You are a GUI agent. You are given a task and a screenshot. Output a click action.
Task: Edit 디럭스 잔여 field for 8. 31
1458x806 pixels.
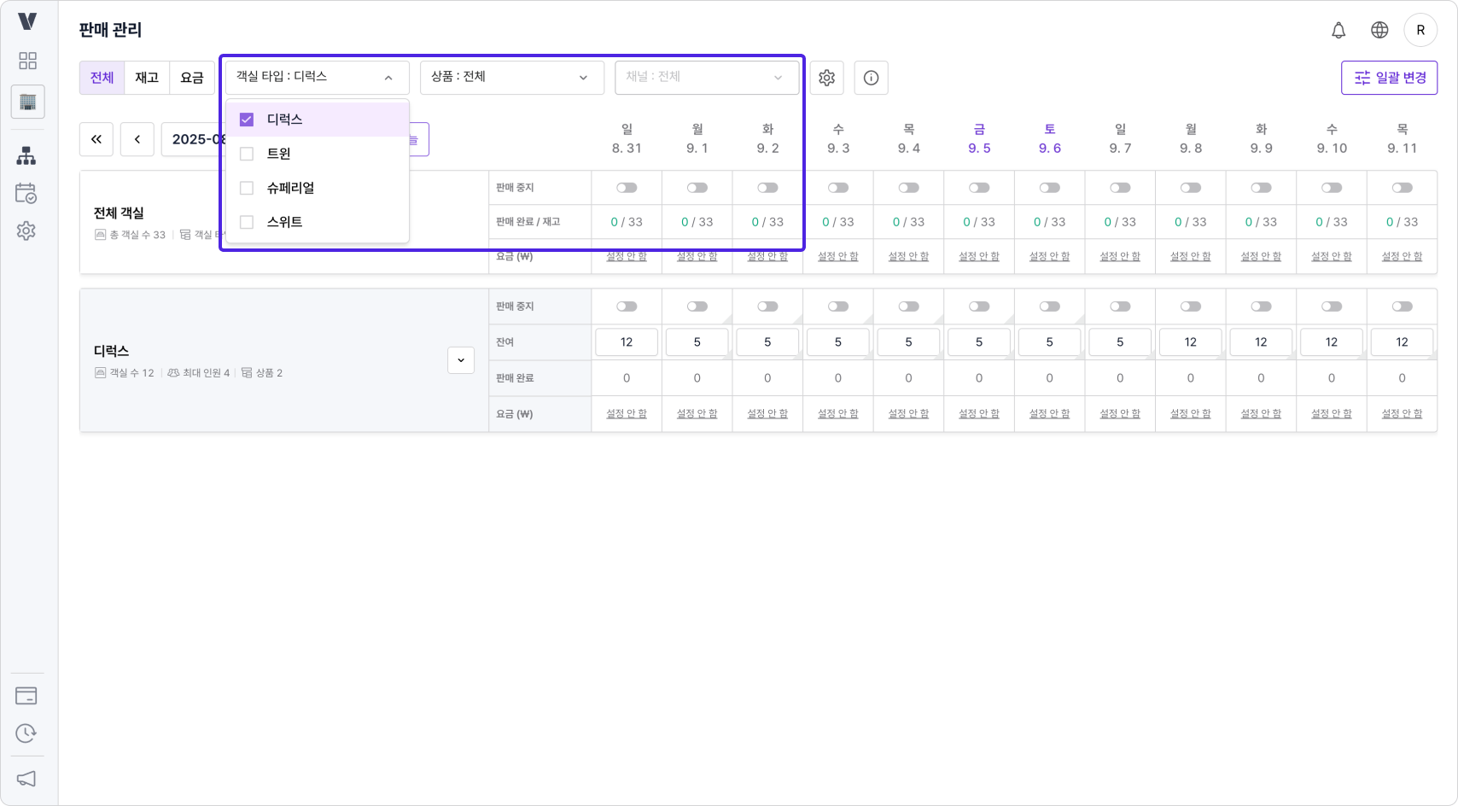coord(627,342)
